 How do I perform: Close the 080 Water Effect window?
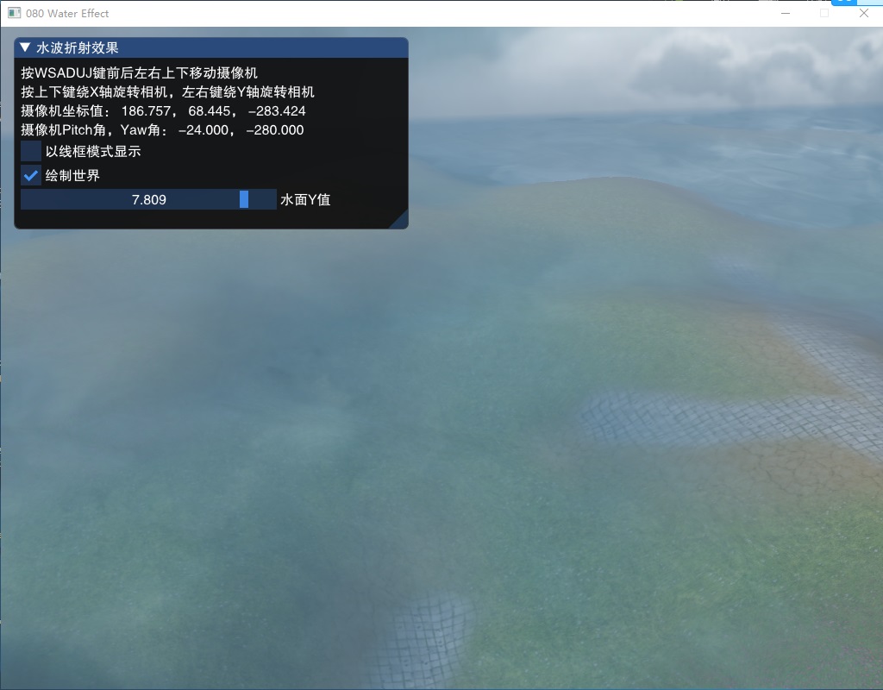[864, 13]
